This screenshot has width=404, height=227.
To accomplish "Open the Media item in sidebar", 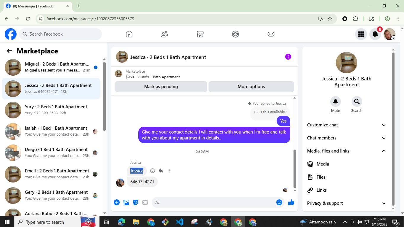I will click(347, 164).
